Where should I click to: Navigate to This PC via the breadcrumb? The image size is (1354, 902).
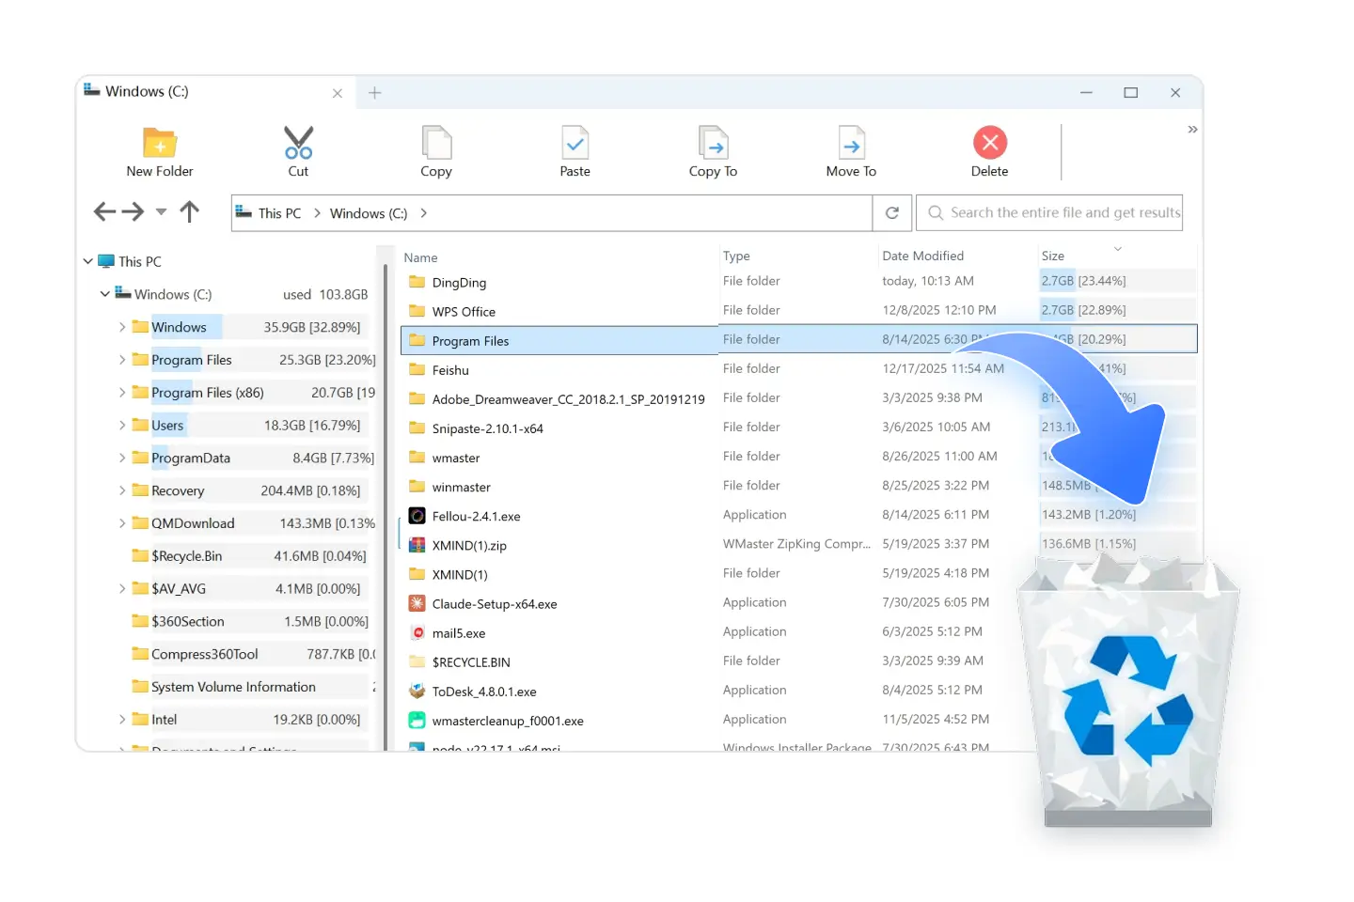[278, 212]
